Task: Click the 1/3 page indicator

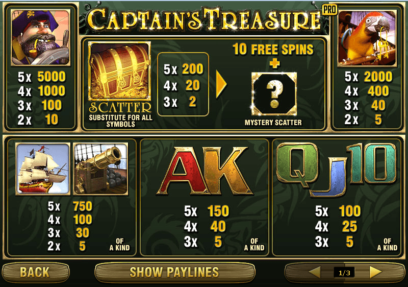Action: [x=344, y=273]
